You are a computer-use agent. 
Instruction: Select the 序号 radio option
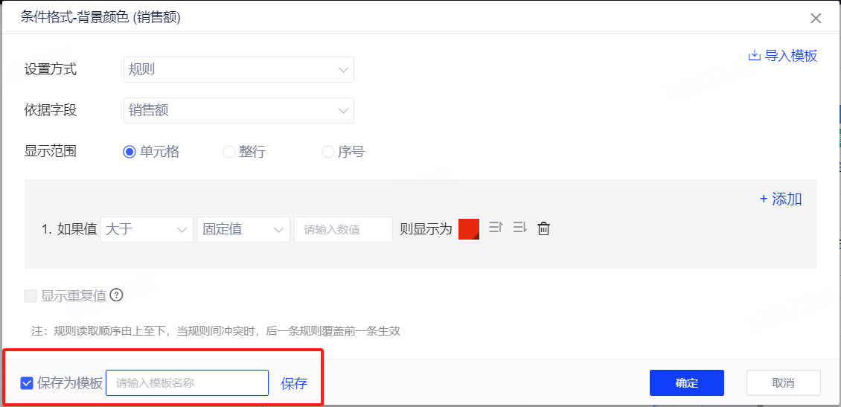click(x=327, y=152)
